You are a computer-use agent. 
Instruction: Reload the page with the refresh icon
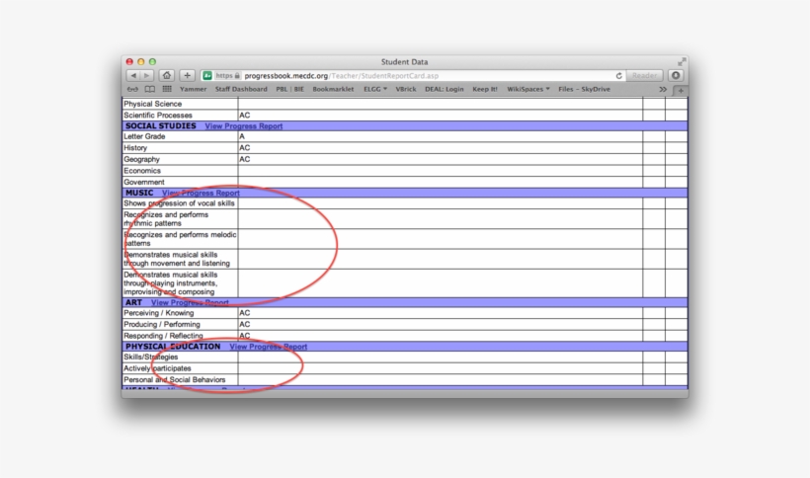(619, 76)
